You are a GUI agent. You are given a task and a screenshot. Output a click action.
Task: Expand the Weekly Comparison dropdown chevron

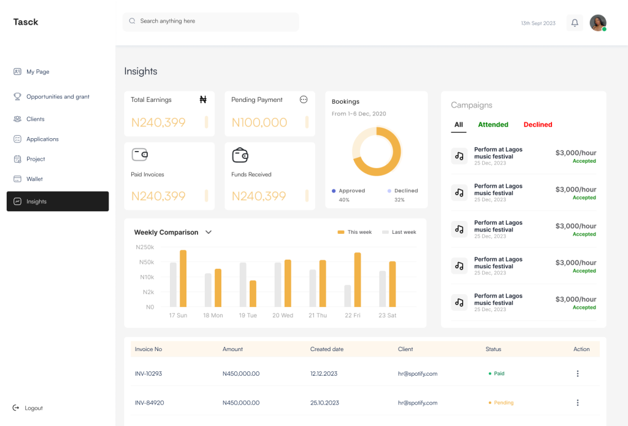point(209,232)
